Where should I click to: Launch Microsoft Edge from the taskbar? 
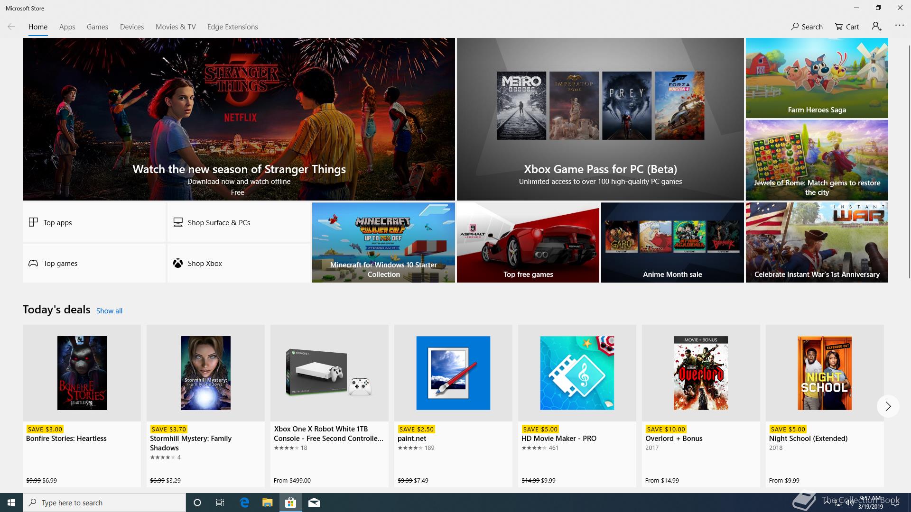[244, 503]
